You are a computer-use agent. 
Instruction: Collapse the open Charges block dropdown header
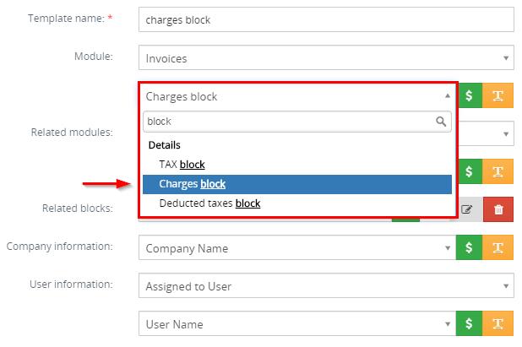coord(297,96)
